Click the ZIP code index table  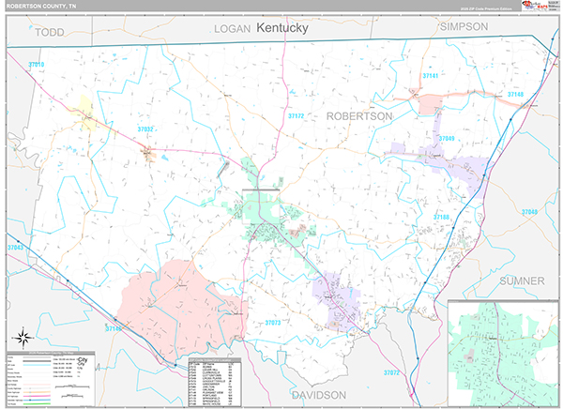pos(215,382)
